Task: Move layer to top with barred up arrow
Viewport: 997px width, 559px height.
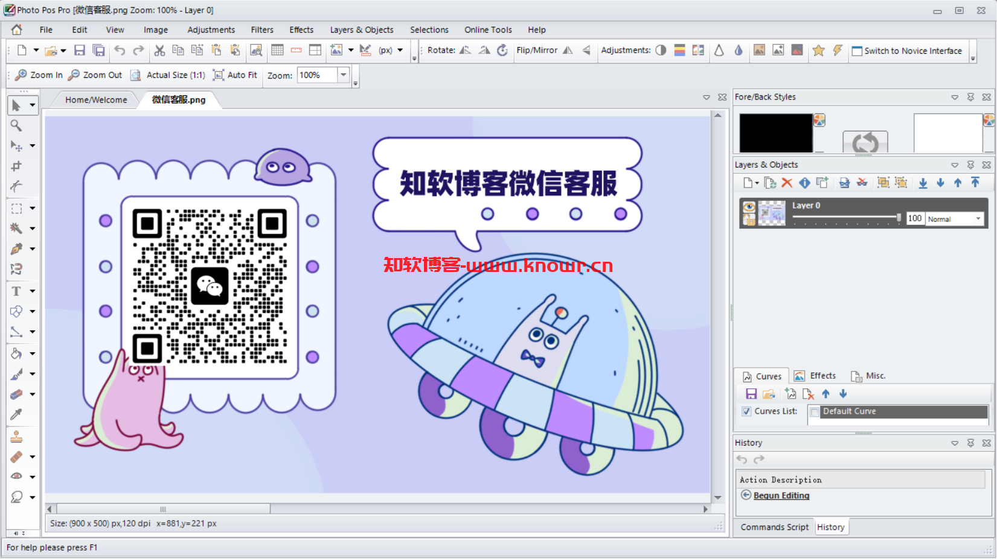Action: 975,182
